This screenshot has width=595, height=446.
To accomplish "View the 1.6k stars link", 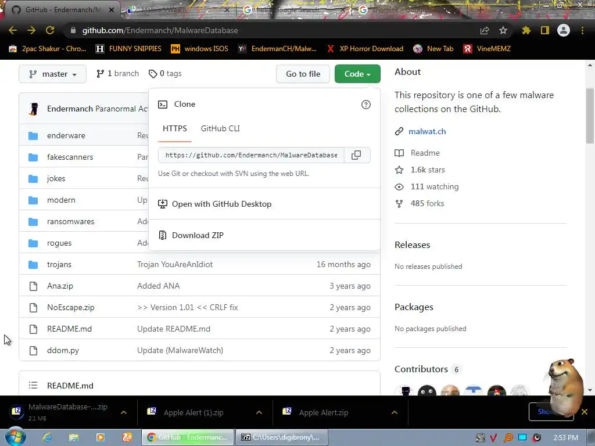I will (427, 170).
